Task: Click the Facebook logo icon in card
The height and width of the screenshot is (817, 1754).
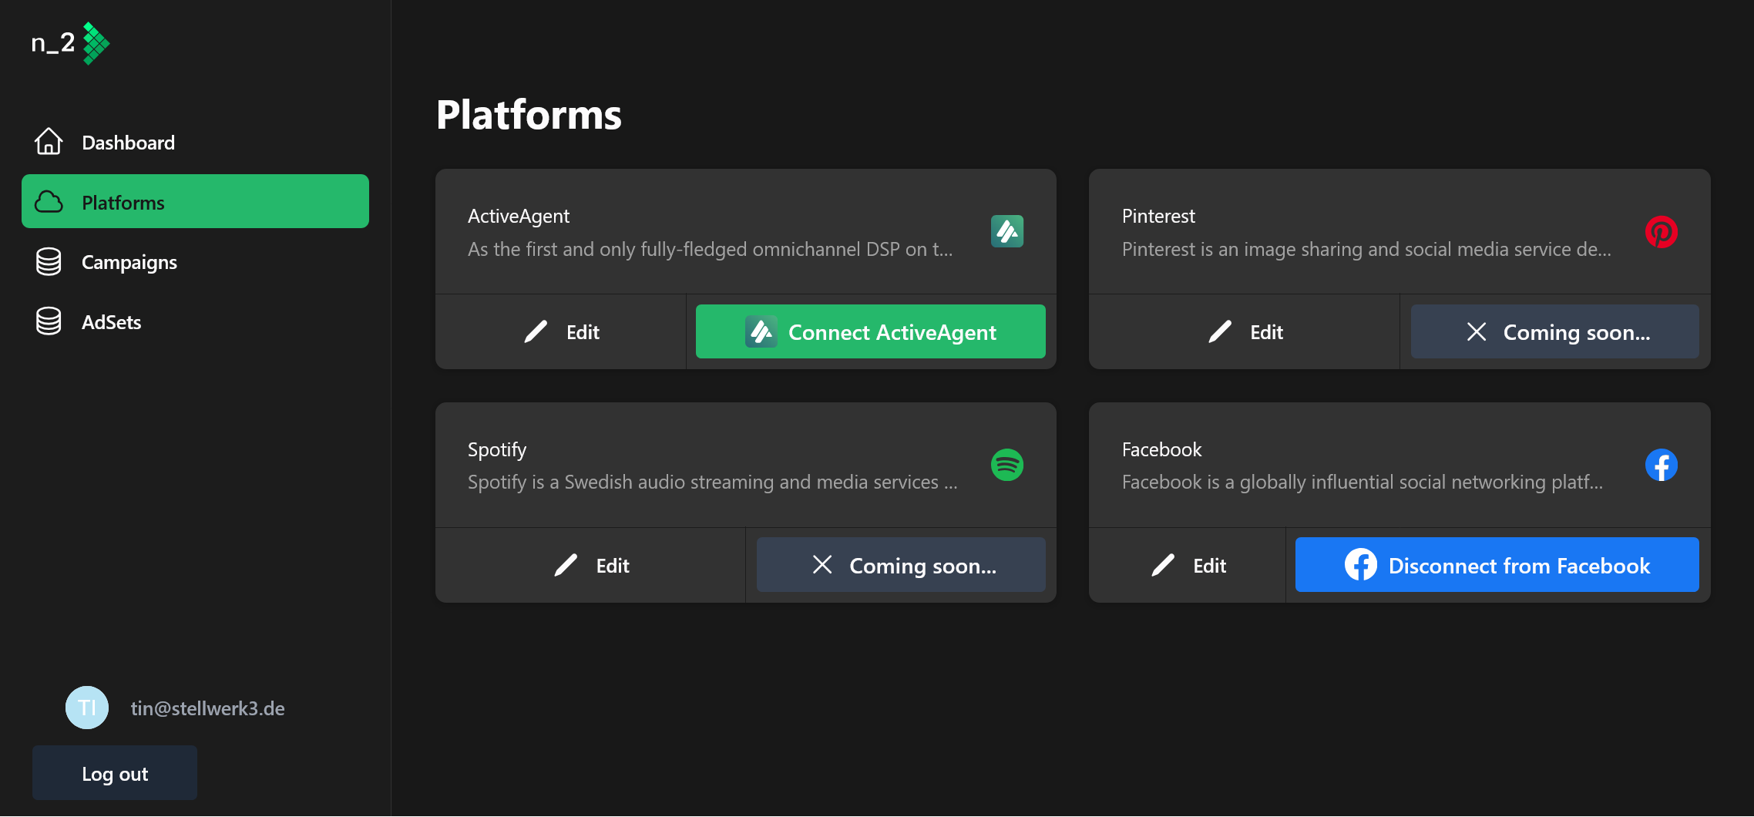Action: (x=1661, y=465)
